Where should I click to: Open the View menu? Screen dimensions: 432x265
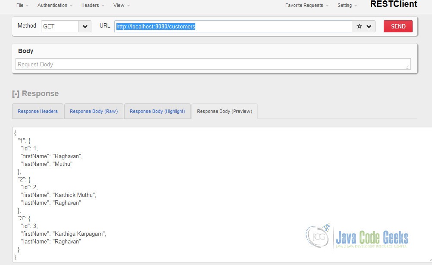122,5
